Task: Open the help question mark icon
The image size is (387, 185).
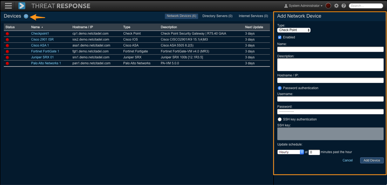Action: click(344, 6)
